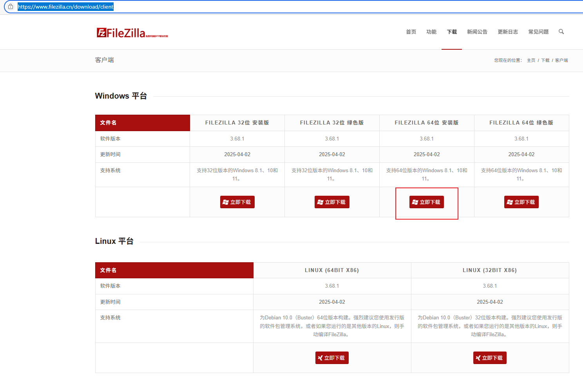Open 常见问题 menu item

(538, 32)
